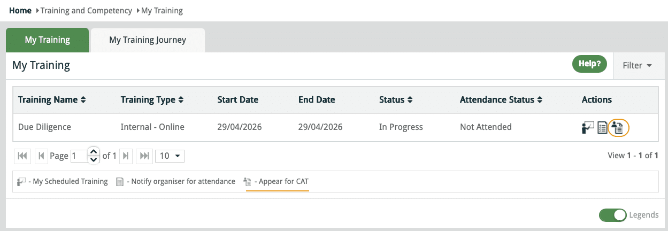The height and width of the screenshot is (231, 668).
Task: Go to next page pagination icon
Action: coord(126,156)
